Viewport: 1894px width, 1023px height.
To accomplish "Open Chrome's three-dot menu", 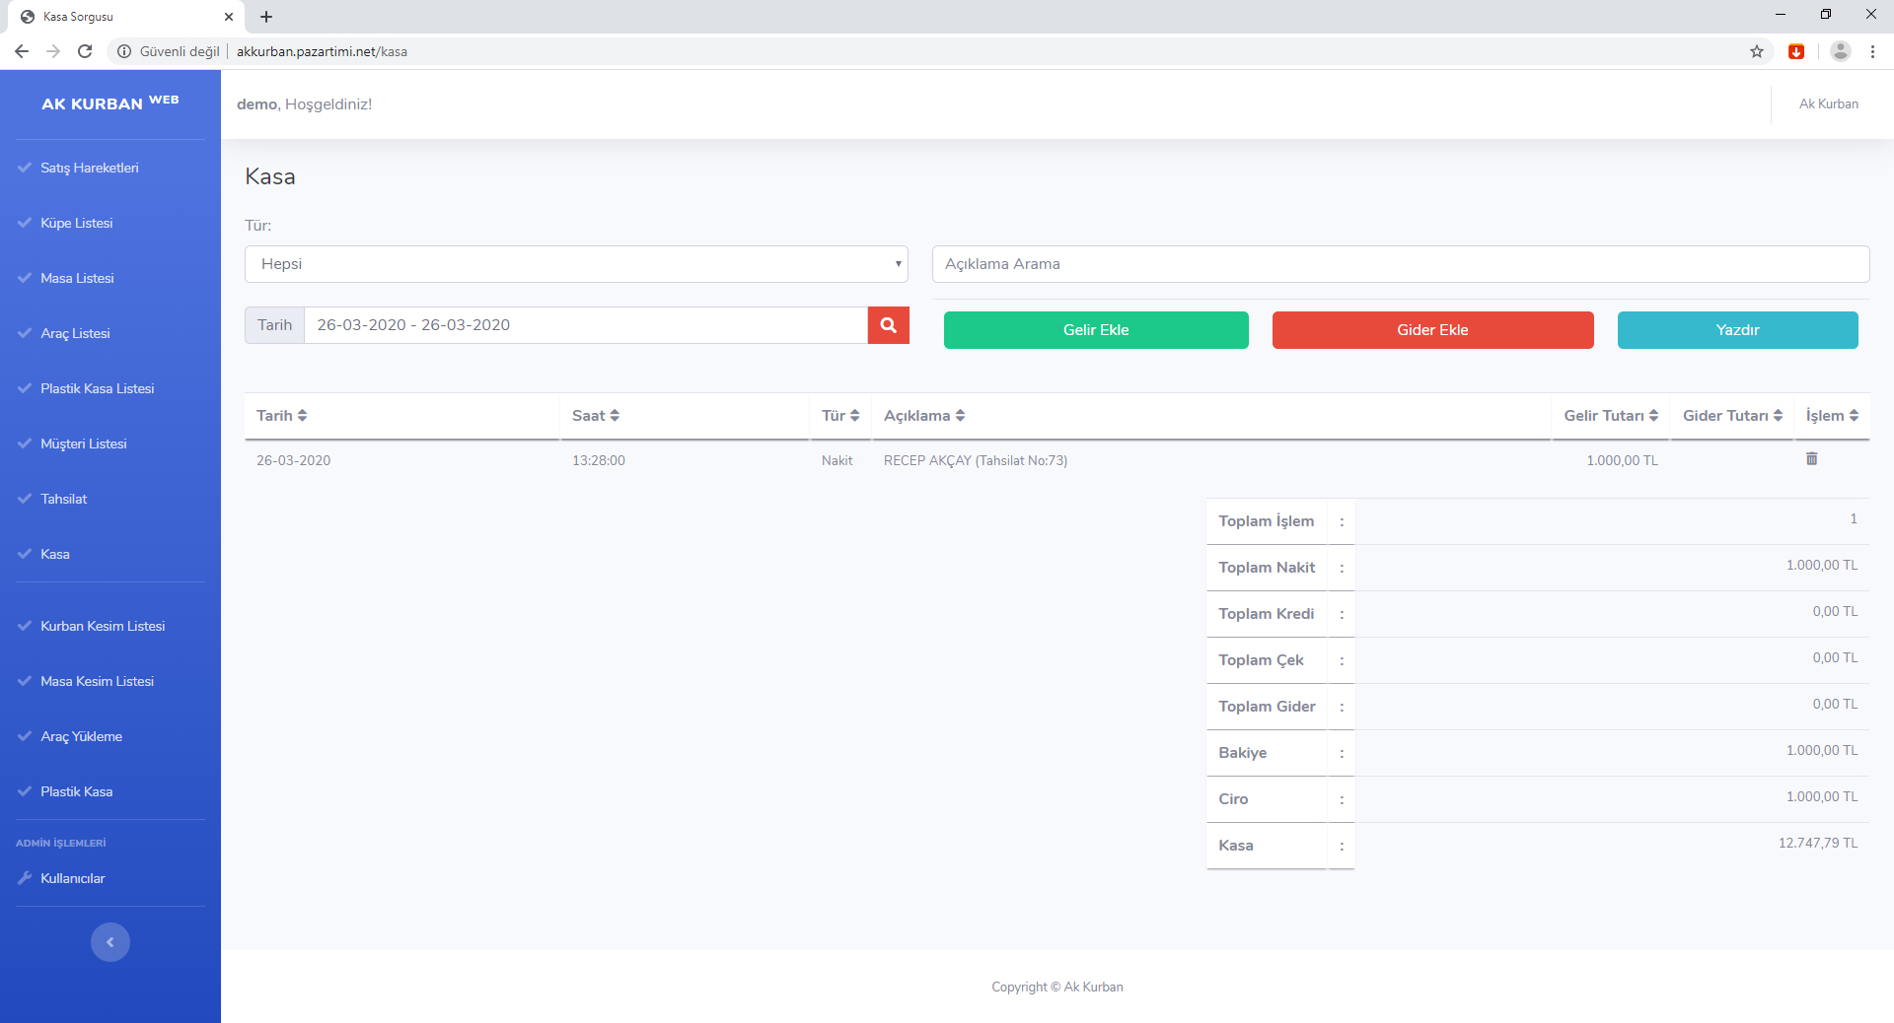I will 1872,51.
